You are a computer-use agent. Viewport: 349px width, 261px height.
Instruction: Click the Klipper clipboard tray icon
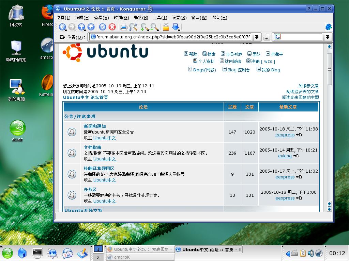tap(303, 253)
